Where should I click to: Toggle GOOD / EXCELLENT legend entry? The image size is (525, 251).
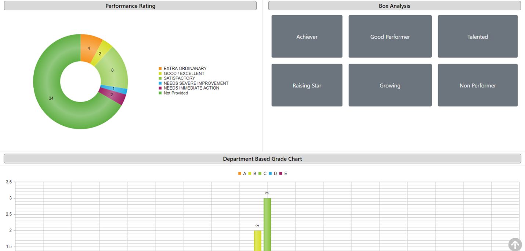[x=184, y=73]
